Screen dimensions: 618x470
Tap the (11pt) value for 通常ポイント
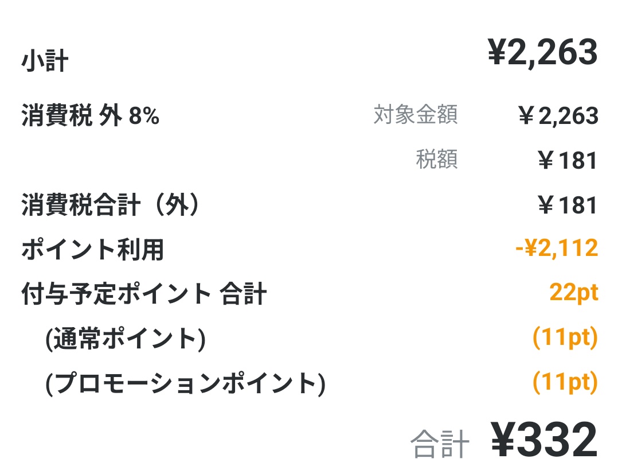coord(565,338)
